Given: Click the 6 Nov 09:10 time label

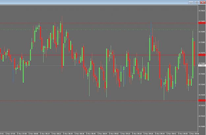Looking at the screenshot, I should coord(125,134).
